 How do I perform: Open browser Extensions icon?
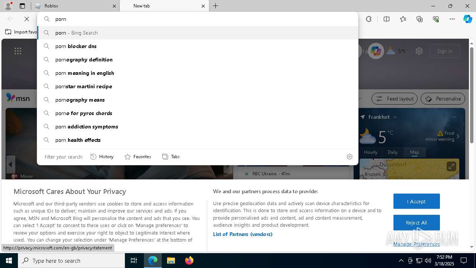click(x=369, y=19)
